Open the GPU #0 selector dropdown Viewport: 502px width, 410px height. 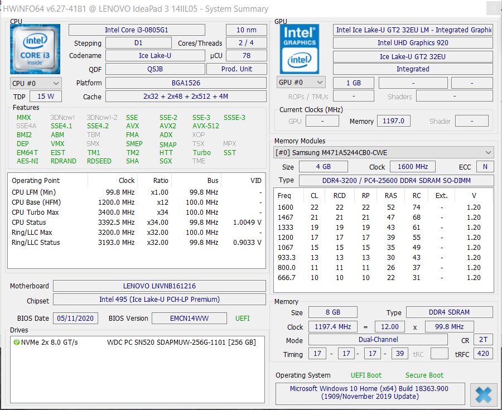(301, 82)
